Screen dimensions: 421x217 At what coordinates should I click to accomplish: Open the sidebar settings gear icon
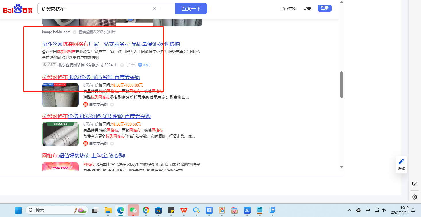414,197
